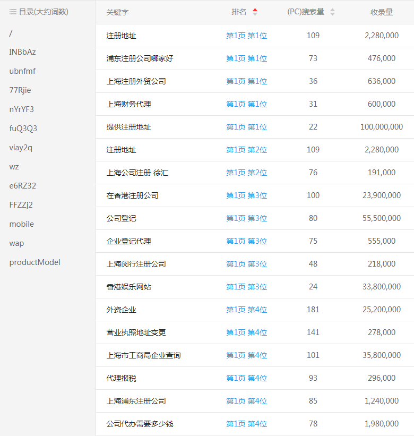Click the sort arrows next to (PC)搜索量

(x=332, y=12)
